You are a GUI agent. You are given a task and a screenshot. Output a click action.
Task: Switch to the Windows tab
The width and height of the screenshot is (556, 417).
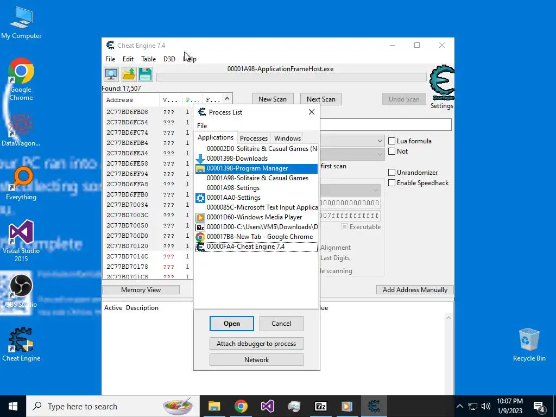tap(287, 138)
